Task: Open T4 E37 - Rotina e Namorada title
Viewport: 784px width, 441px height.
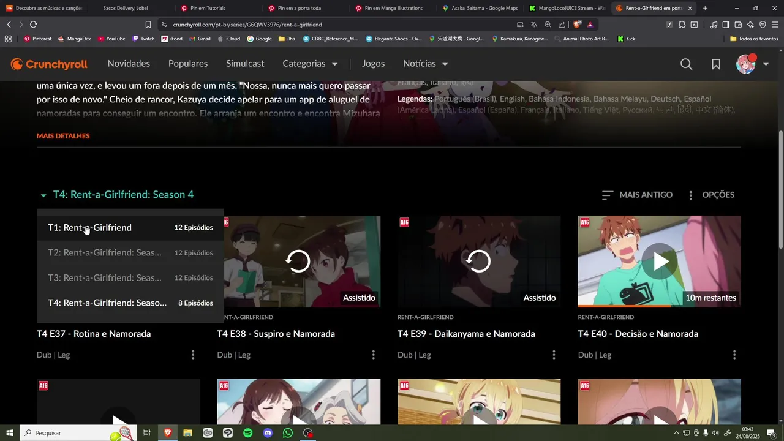Action: [94, 334]
